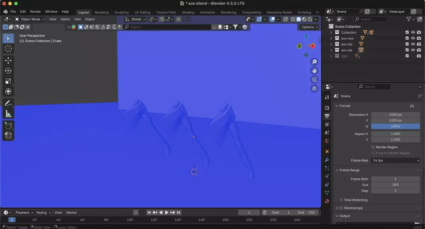
Task: Select the Measure ruler tool
Action: (x=8, y=114)
